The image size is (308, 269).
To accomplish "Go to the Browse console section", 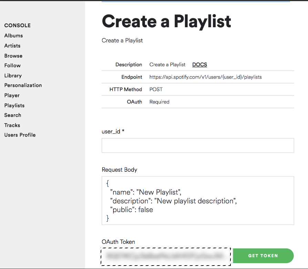I will (13, 56).
